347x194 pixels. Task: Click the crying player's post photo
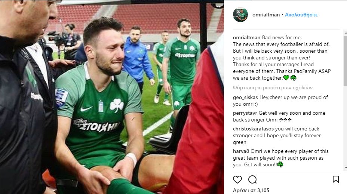(x=112, y=97)
